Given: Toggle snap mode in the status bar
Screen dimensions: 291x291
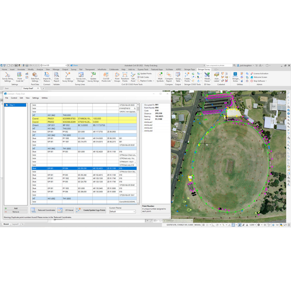Looking at the screenshot, I should click(x=207, y=225).
